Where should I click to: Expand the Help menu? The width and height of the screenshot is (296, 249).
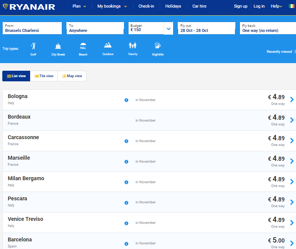[x=276, y=6]
